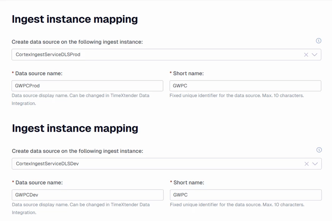Viewport: 336px width, 221px height.
Task: Click the info icon for the first ingest instance mapping
Action: click(x=318, y=41)
